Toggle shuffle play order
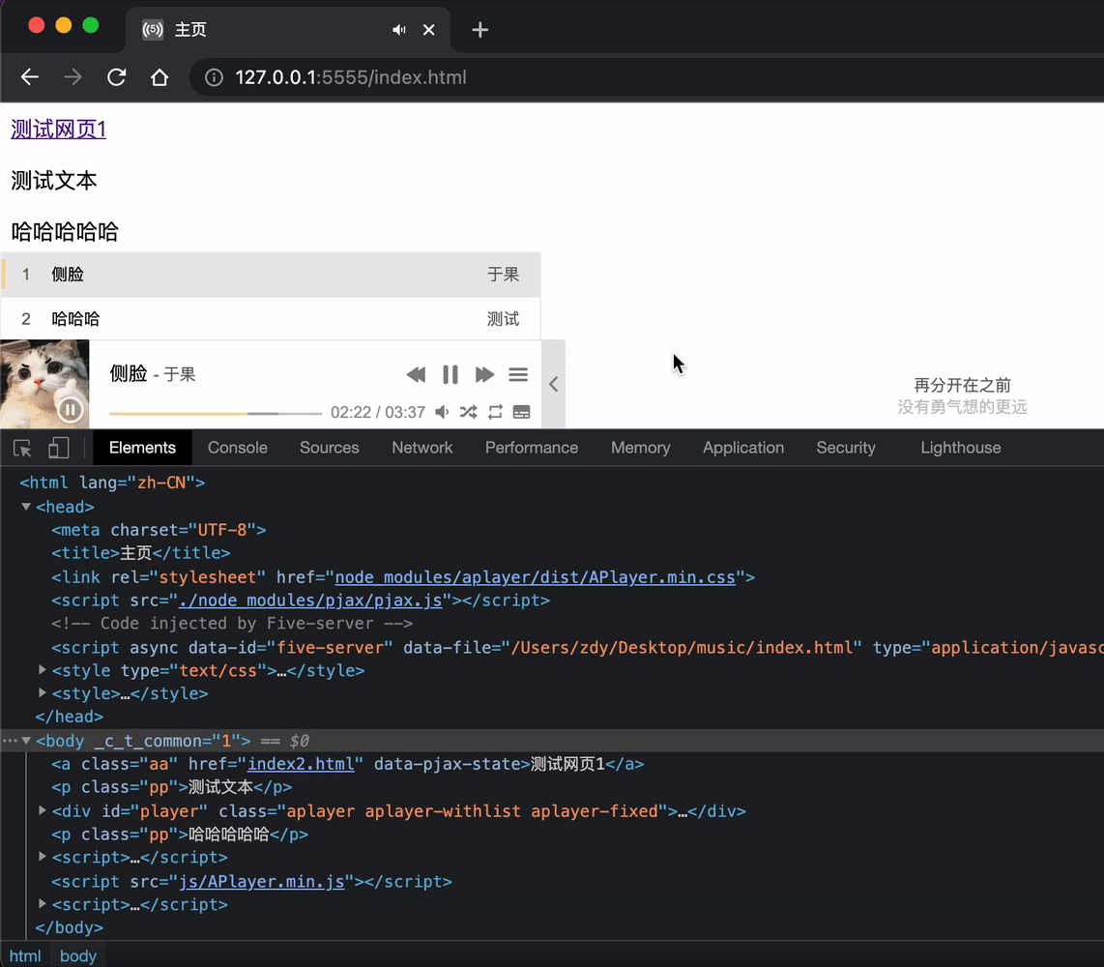Image resolution: width=1104 pixels, height=967 pixels. point(468,412)
